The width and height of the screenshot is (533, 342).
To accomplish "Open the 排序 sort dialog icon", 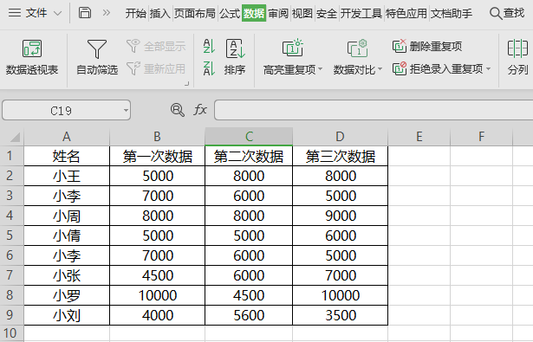I will 235,48.
